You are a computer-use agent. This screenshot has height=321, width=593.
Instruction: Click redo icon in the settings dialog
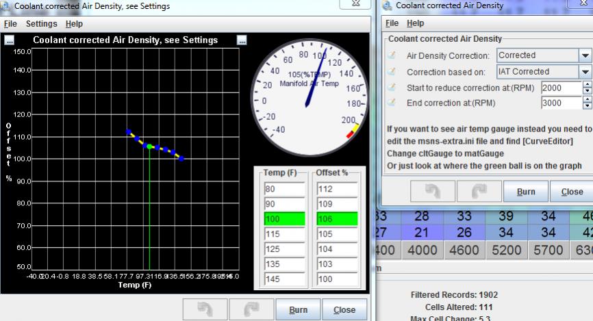pyautogui.click(x=477, y=192)
